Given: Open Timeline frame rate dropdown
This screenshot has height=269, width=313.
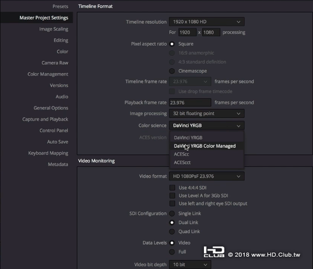Looking at the screenshot, I should click(190, 82).
